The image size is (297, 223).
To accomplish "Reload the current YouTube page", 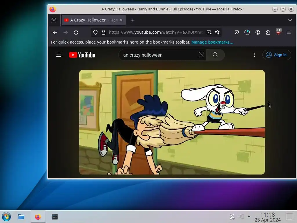I will coord(76,33).
